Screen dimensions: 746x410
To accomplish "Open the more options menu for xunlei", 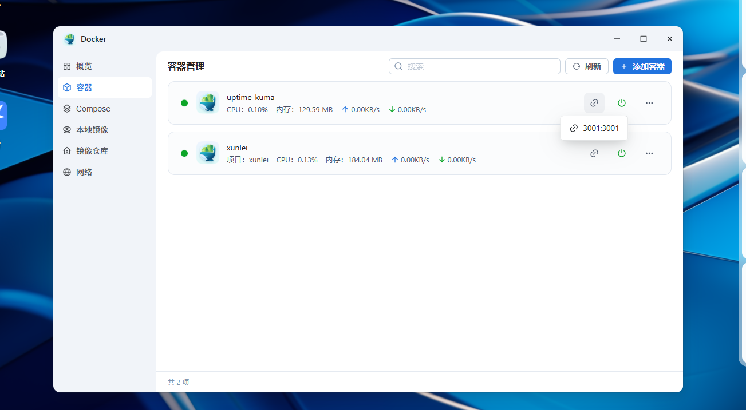I will point(649,153).
